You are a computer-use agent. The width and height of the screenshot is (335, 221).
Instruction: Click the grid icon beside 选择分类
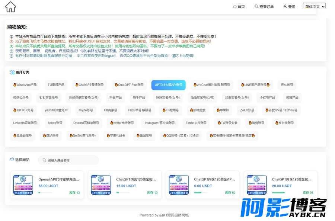coord(12,73)
